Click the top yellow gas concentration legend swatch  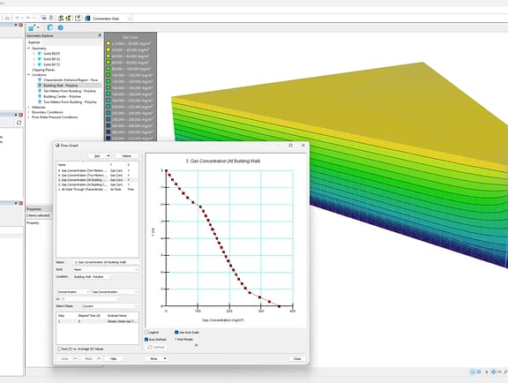108,43
